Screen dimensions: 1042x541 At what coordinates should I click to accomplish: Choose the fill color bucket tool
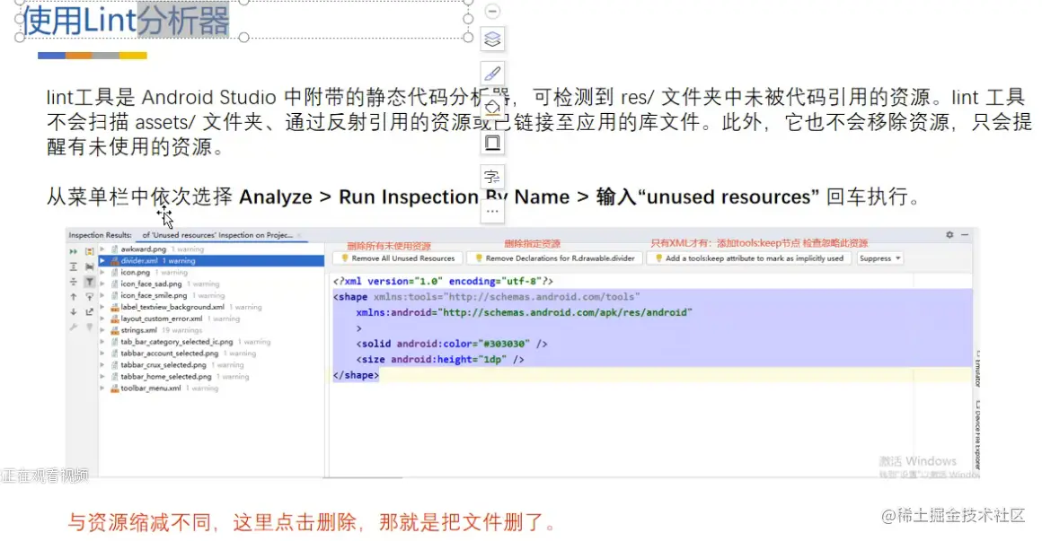pos(492,108)
